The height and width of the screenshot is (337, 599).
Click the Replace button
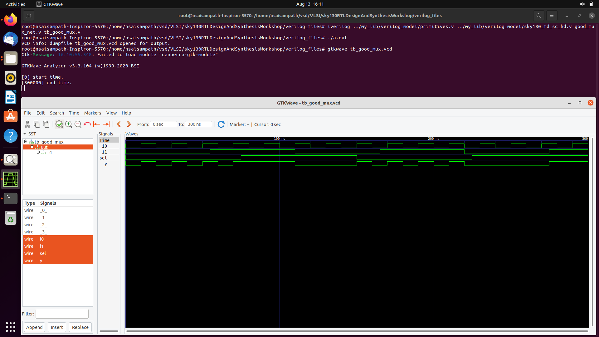(x=80, y=327)
